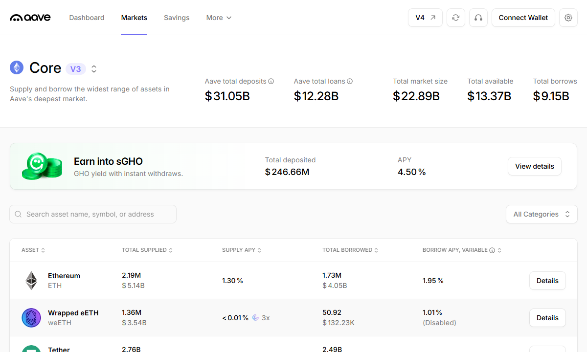Go to the Dashboard tab
The image size is (587, 352).
point(87,18)
